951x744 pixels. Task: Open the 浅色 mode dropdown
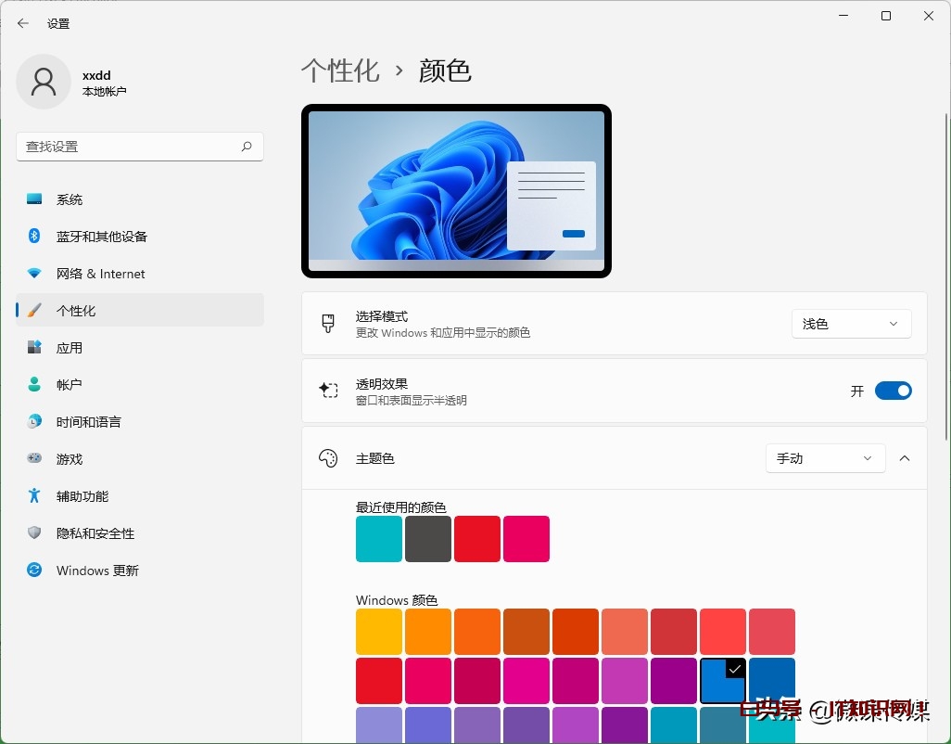click(850, 324)
